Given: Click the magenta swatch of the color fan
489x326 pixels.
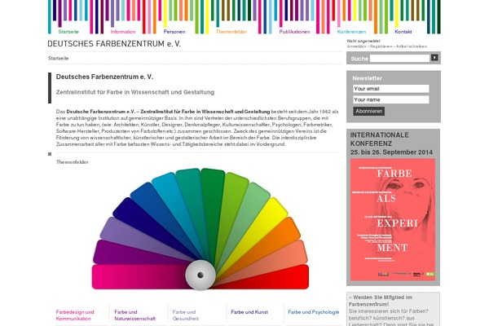Looking at the screenshot, I should coord(137,277).
